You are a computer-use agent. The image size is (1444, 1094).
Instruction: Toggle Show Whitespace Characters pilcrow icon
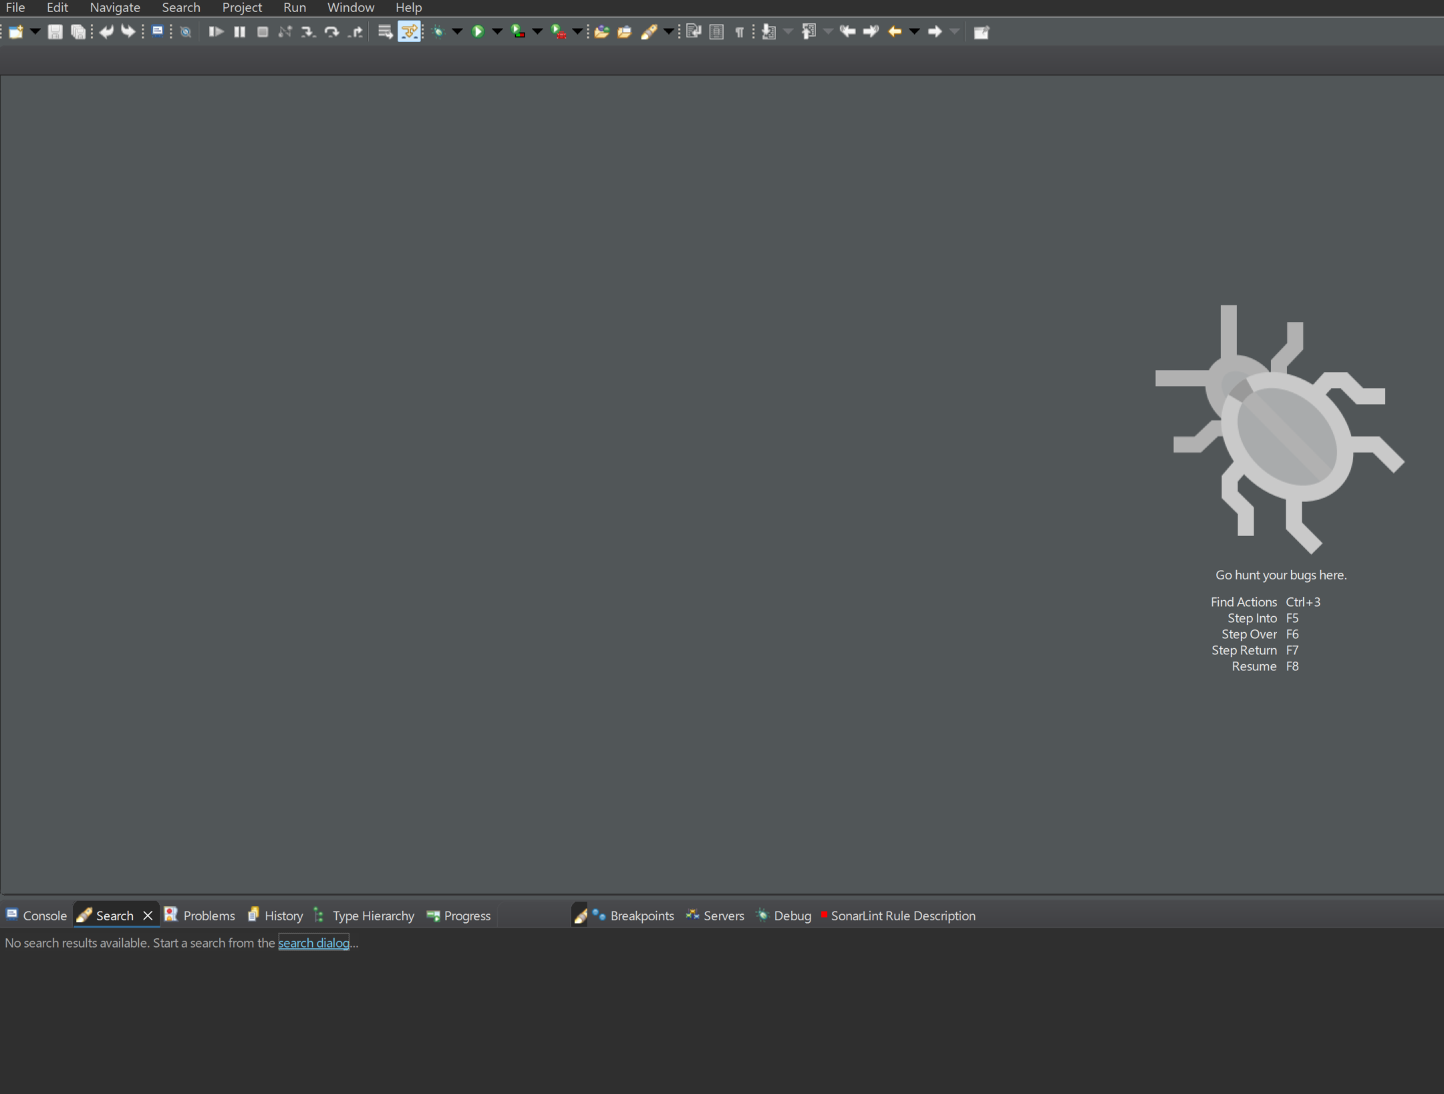[739, 31]
